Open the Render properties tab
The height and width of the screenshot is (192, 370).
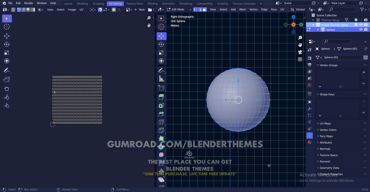tap(310, 58)
